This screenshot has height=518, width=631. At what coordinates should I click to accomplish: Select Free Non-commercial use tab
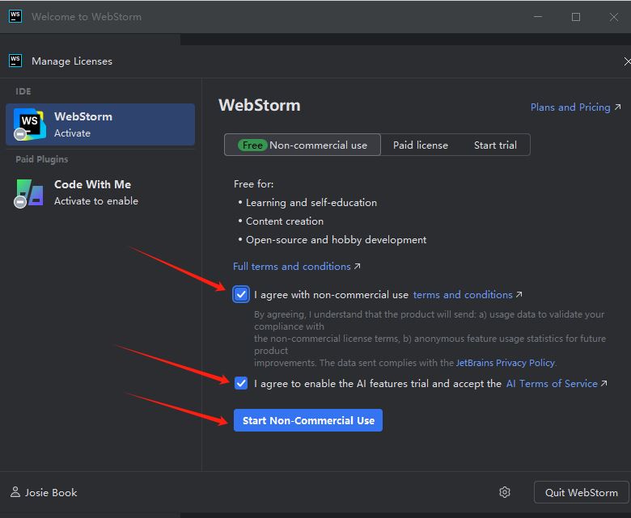tap(303, 145)
